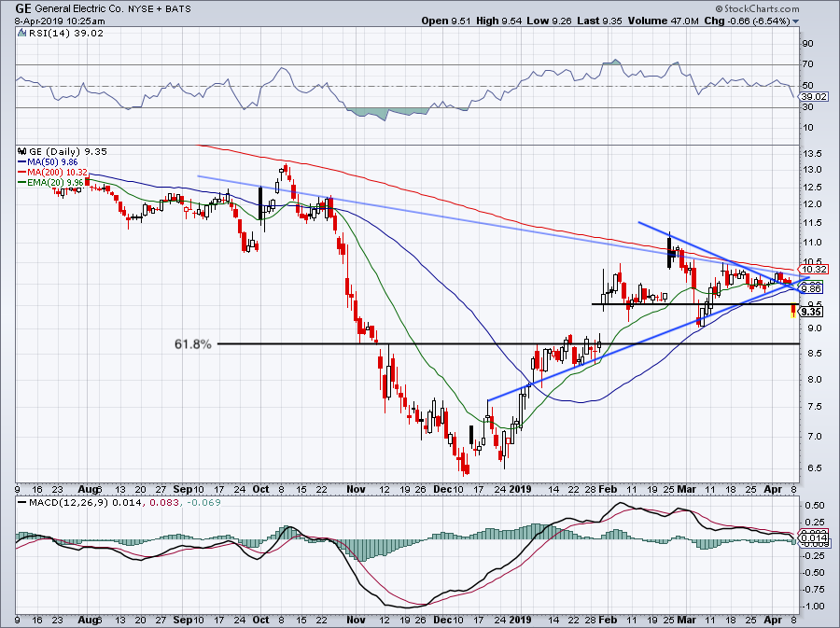Click the blue MA(50) legend swatch
This screenshot has width=840, height=628.
(22, 162)
